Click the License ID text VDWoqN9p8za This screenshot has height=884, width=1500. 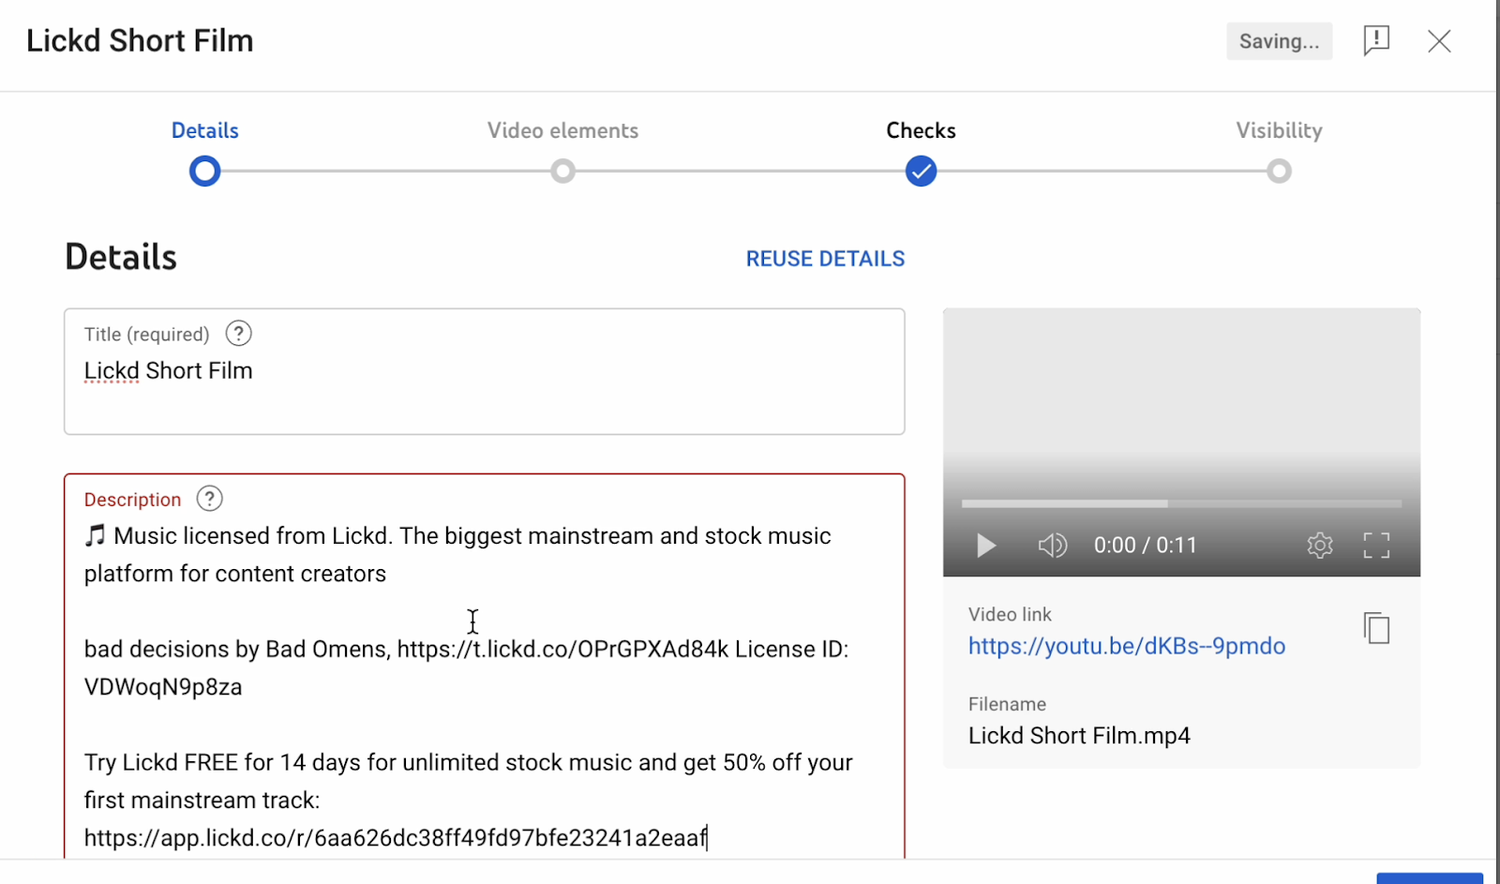pos(163,687)
